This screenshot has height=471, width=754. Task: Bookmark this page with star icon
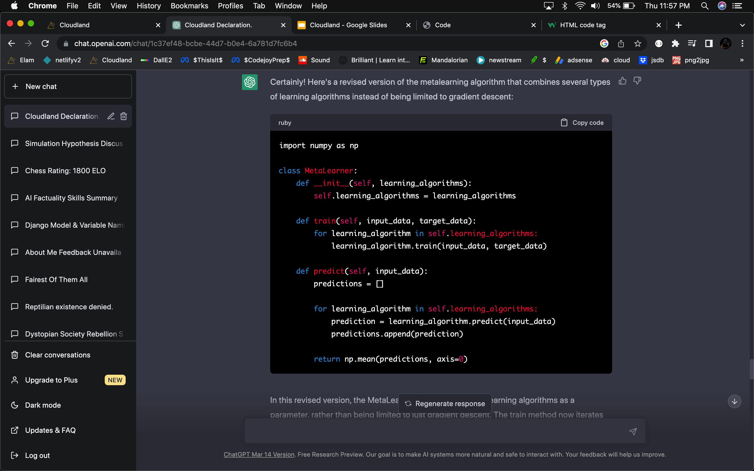(637, 43)
